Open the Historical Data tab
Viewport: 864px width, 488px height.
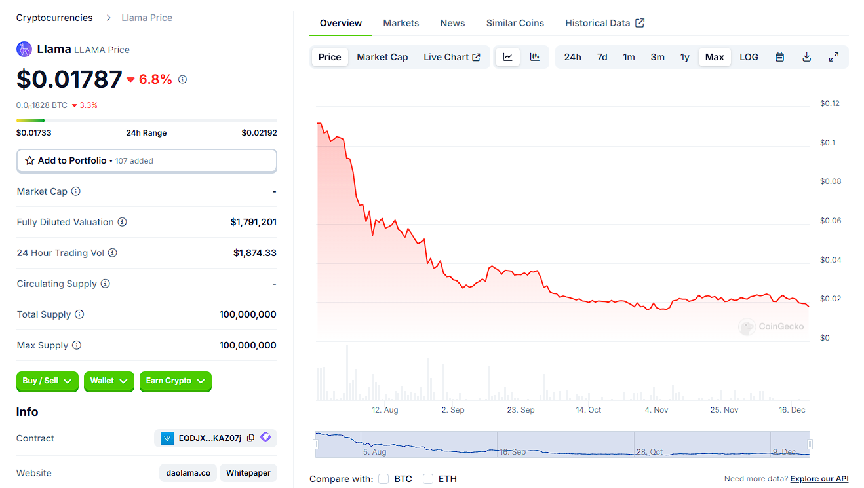[x=604, y=23]
